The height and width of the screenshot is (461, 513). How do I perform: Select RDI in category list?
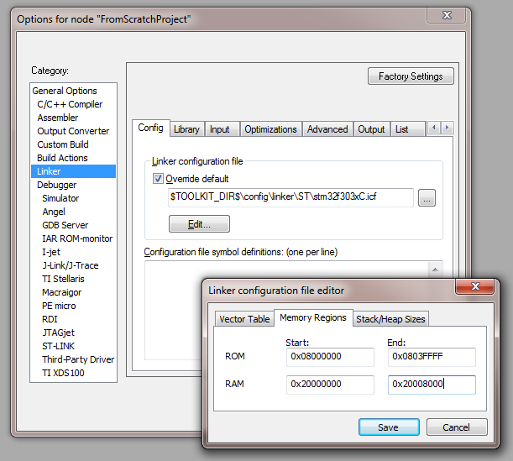pos(50,319)
